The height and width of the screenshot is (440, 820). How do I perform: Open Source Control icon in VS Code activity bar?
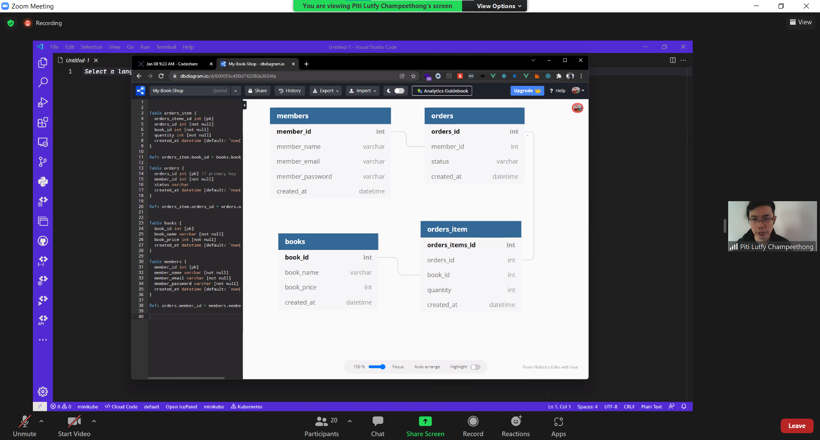[x=43, y=162]
